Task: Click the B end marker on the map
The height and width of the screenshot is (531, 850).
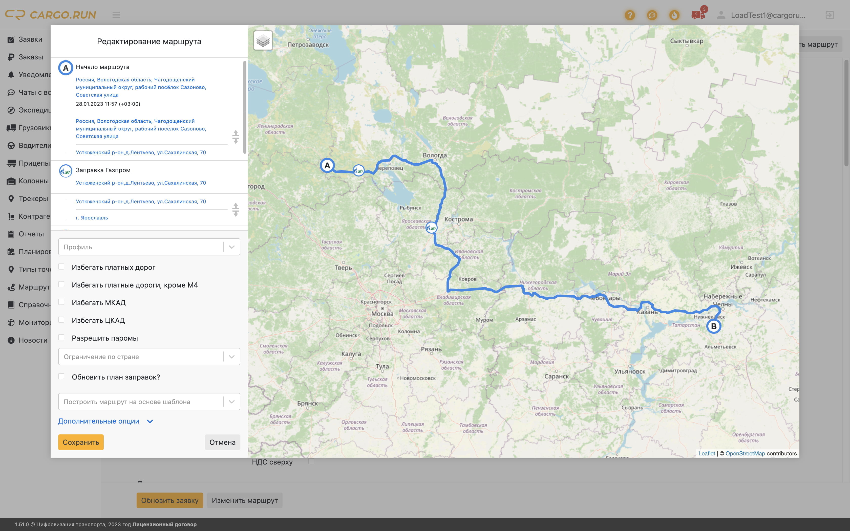Action: point(713,326)
